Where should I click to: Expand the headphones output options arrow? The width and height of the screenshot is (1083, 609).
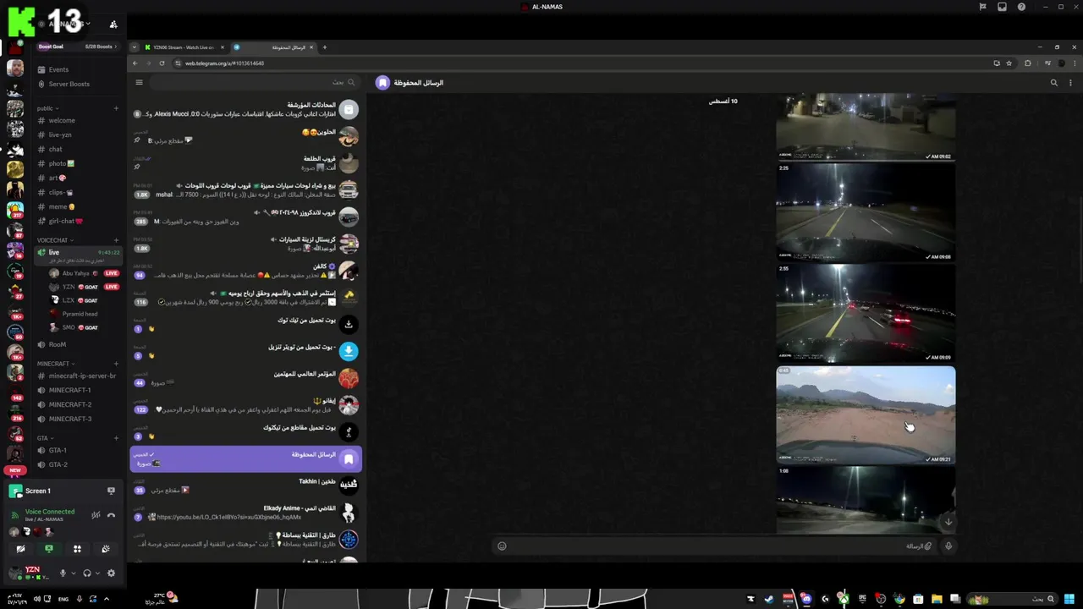point(97,573)
